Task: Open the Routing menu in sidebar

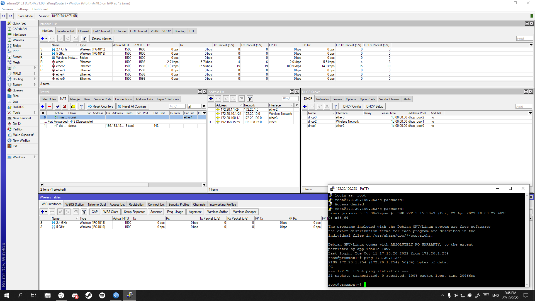Action: click(18, 79)
